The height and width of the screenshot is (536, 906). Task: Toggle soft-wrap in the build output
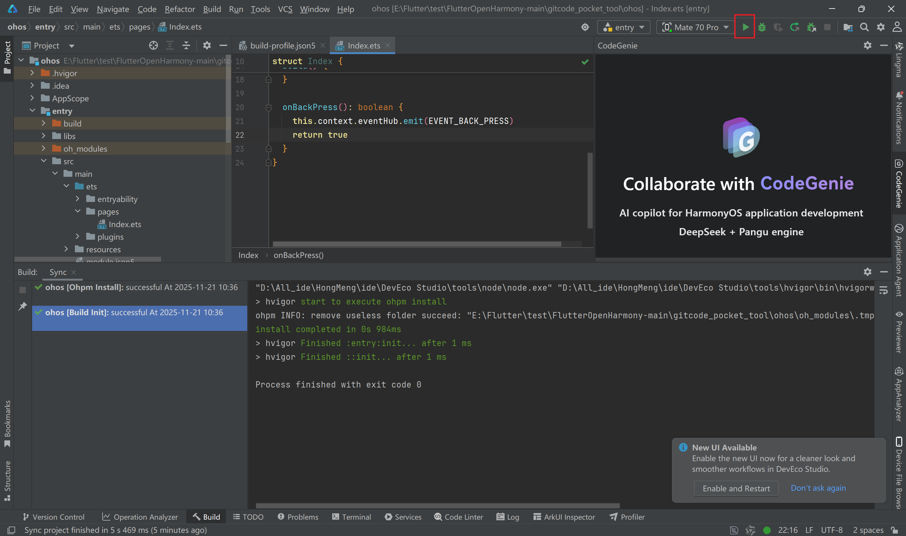pos(883,290)
